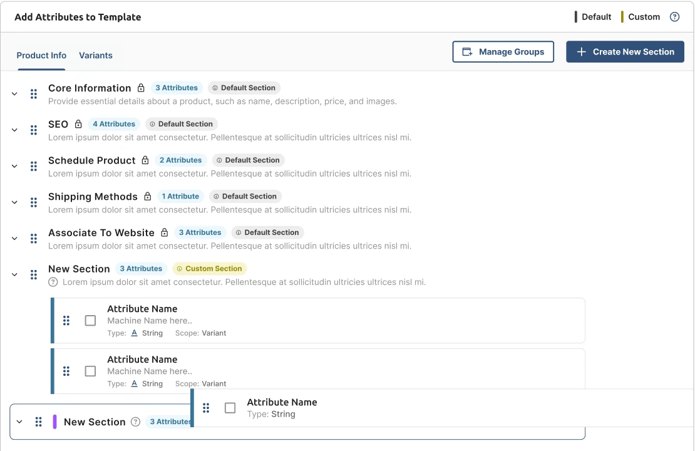695x451 pixels.
Task: Click info icon in Core Information Default Section badge
Action: pyautogui.click(x=215, y=88)
